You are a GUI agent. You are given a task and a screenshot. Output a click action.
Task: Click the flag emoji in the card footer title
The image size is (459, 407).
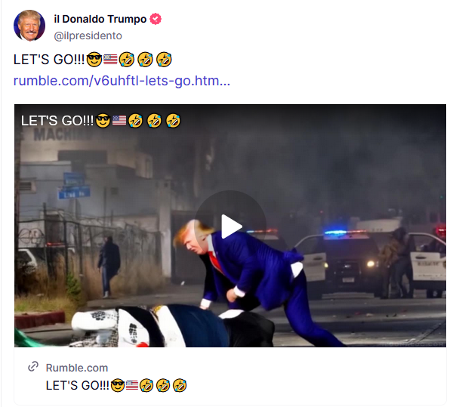point(132,385)
